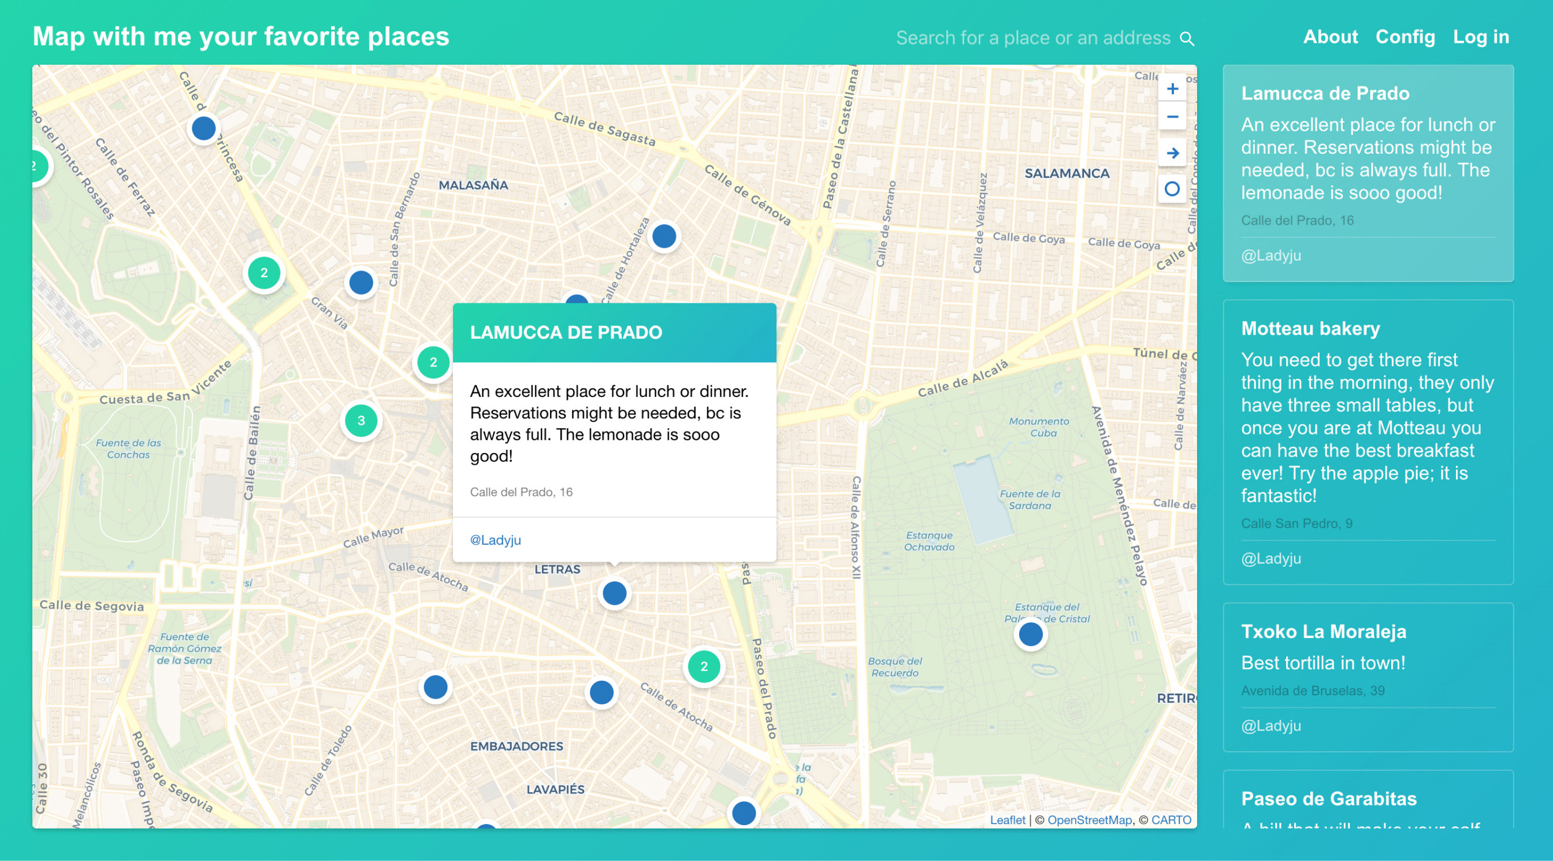Click @Ladyju link in map popup
The width and height of the screenshot is (1553, 861).
click(495, 540)
